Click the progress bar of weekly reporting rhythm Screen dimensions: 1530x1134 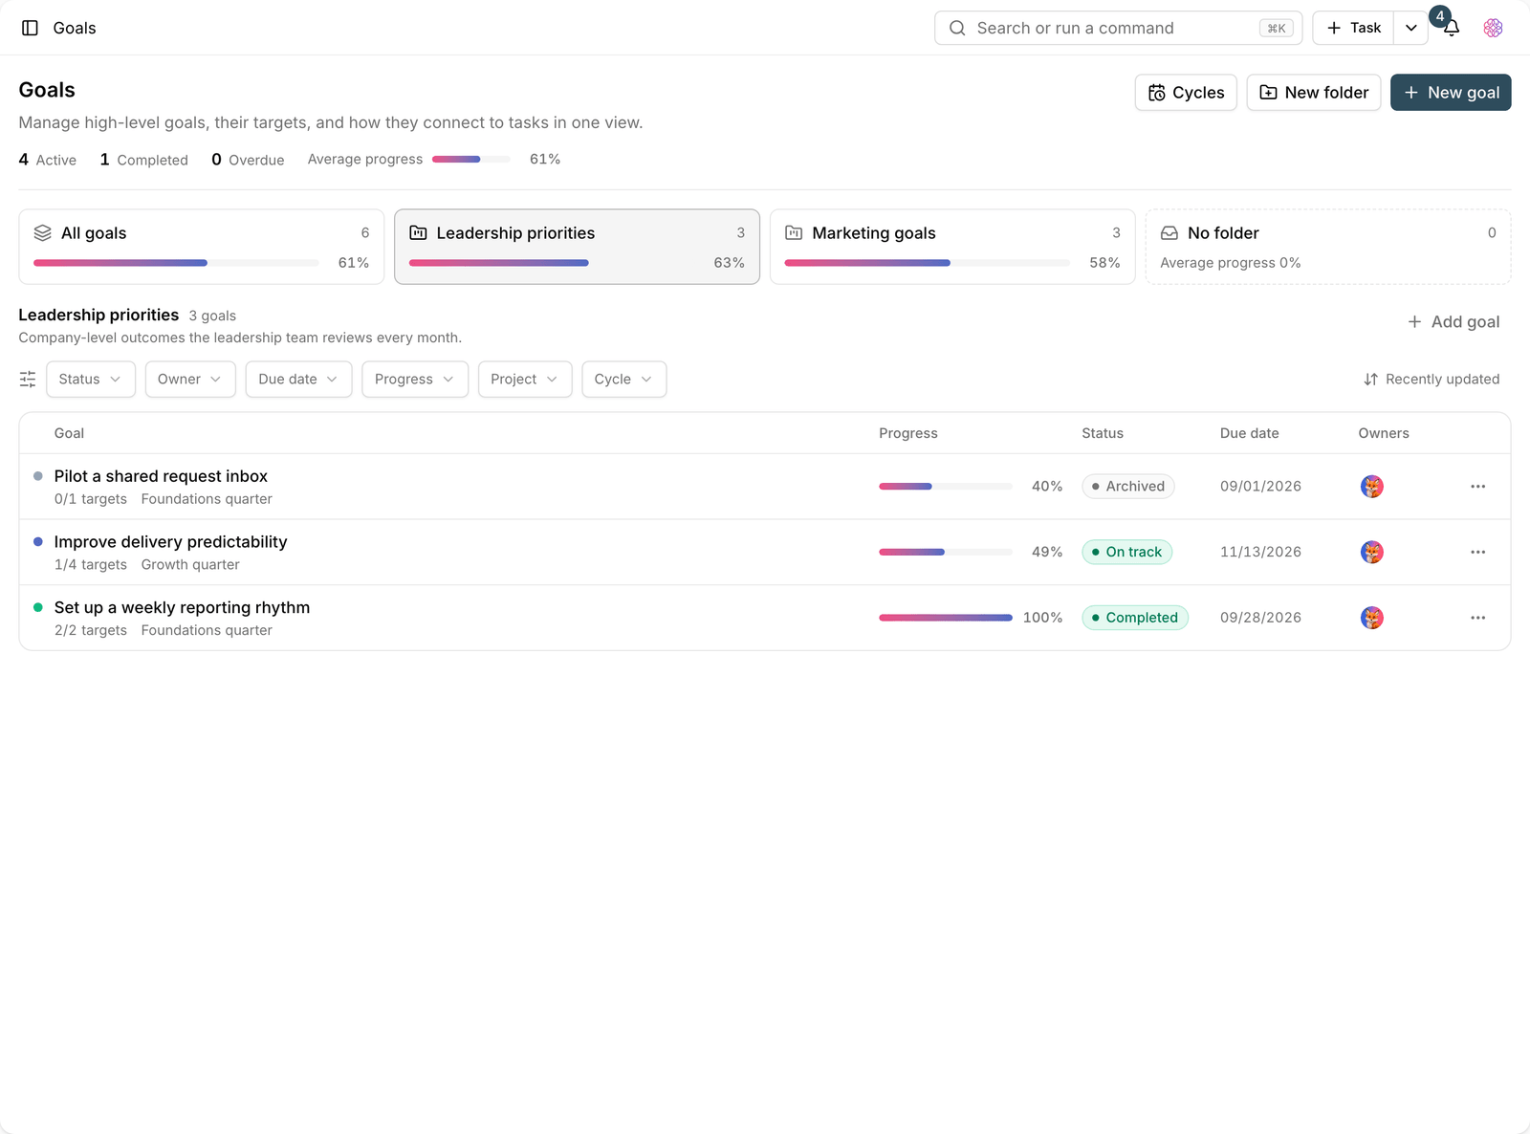click(946, 618)
